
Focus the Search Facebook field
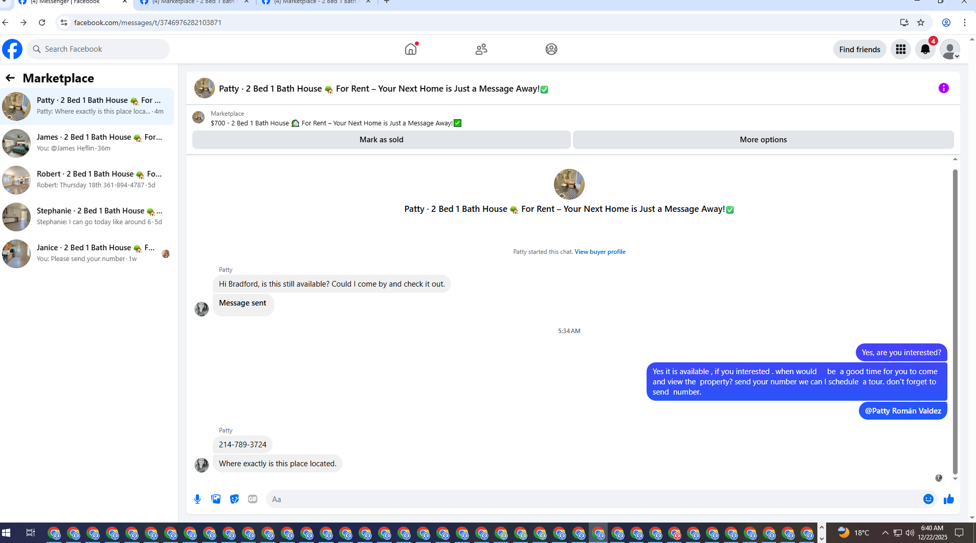point(98,49)
